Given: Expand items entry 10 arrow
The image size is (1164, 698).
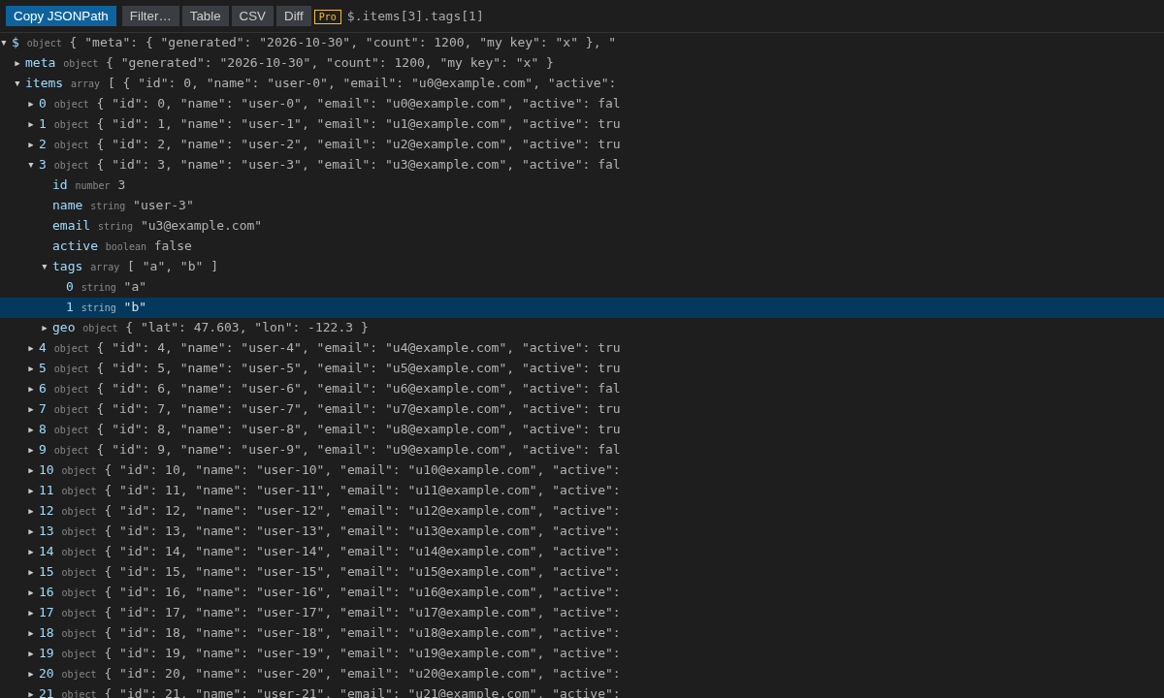Looking at the screenshot, I should click(x=31, y=470).
